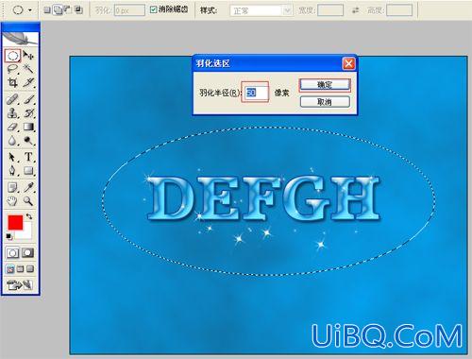Image resolution: width=472 pixels, height=359 pixels.
Task: Select the Blur tool
Action: 12,141
